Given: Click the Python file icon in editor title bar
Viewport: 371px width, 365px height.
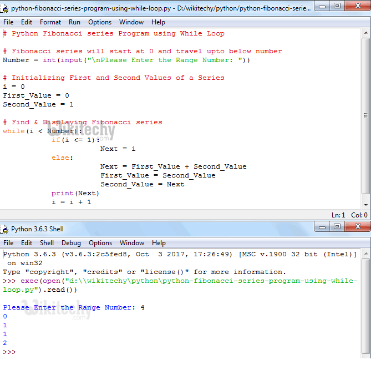Looking at the screenshot, I should coord(6,8).
